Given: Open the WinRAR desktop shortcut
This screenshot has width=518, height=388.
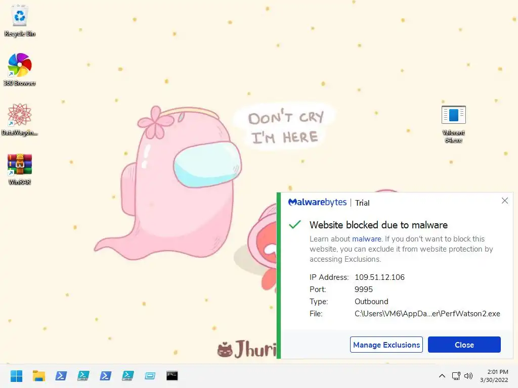Looking at the screenshot, I should point(20,169).
